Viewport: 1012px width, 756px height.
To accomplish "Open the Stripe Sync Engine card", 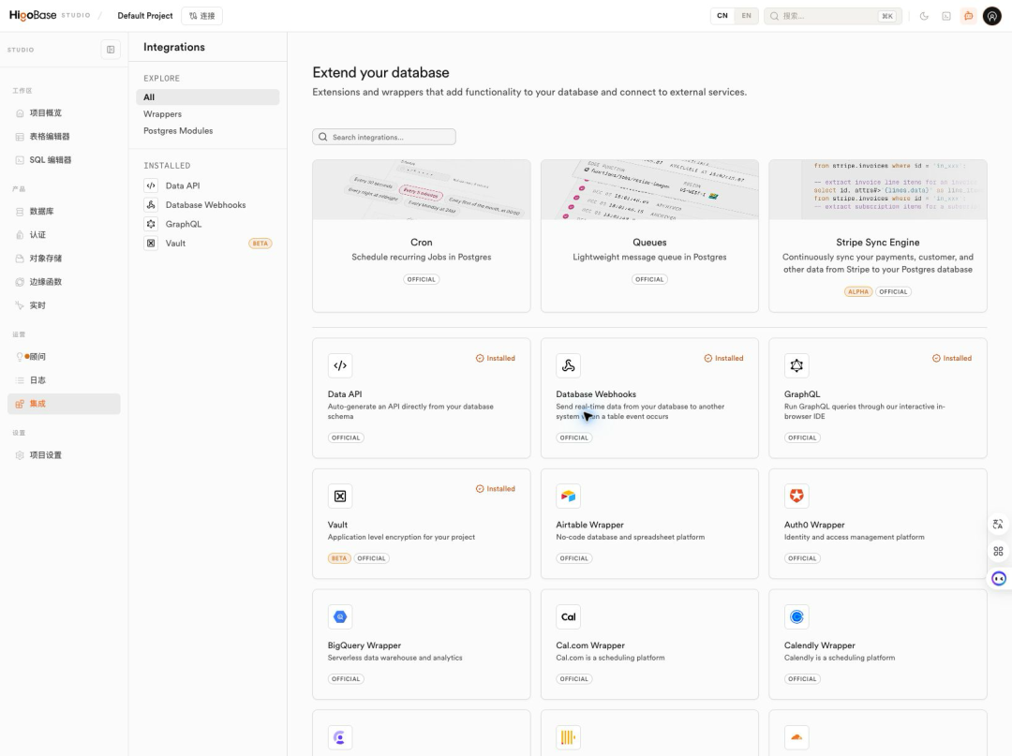I will pos(878,236).
